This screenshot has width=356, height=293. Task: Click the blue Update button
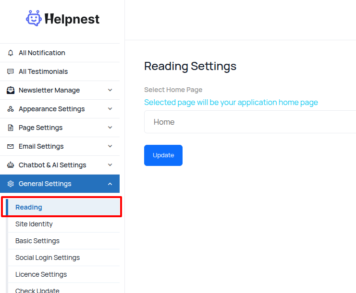pos(163,155)
